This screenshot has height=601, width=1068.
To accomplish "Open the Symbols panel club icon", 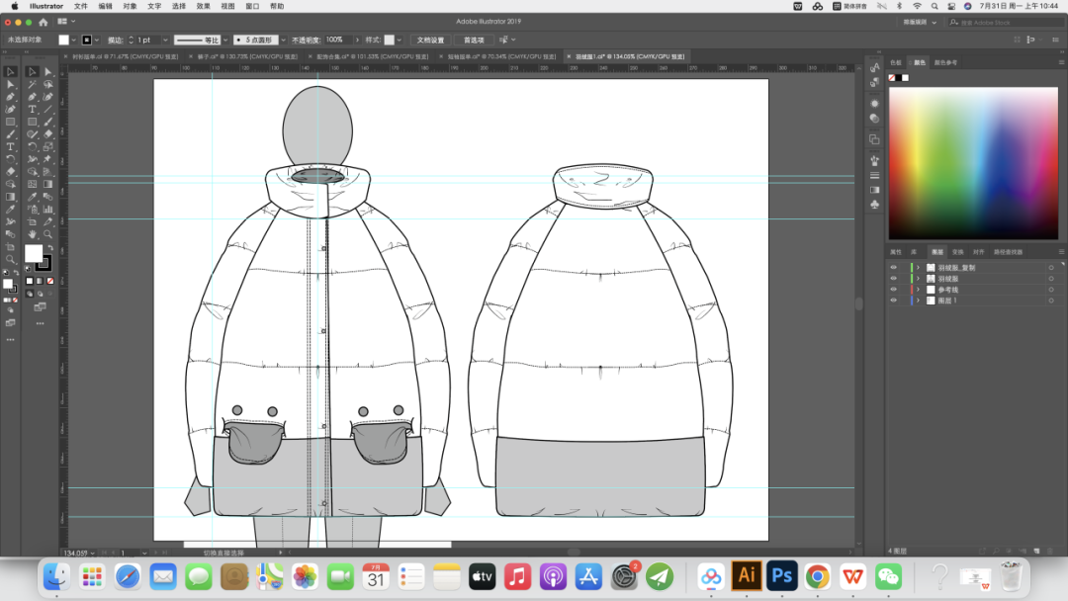I will click(x=875, y=204).
